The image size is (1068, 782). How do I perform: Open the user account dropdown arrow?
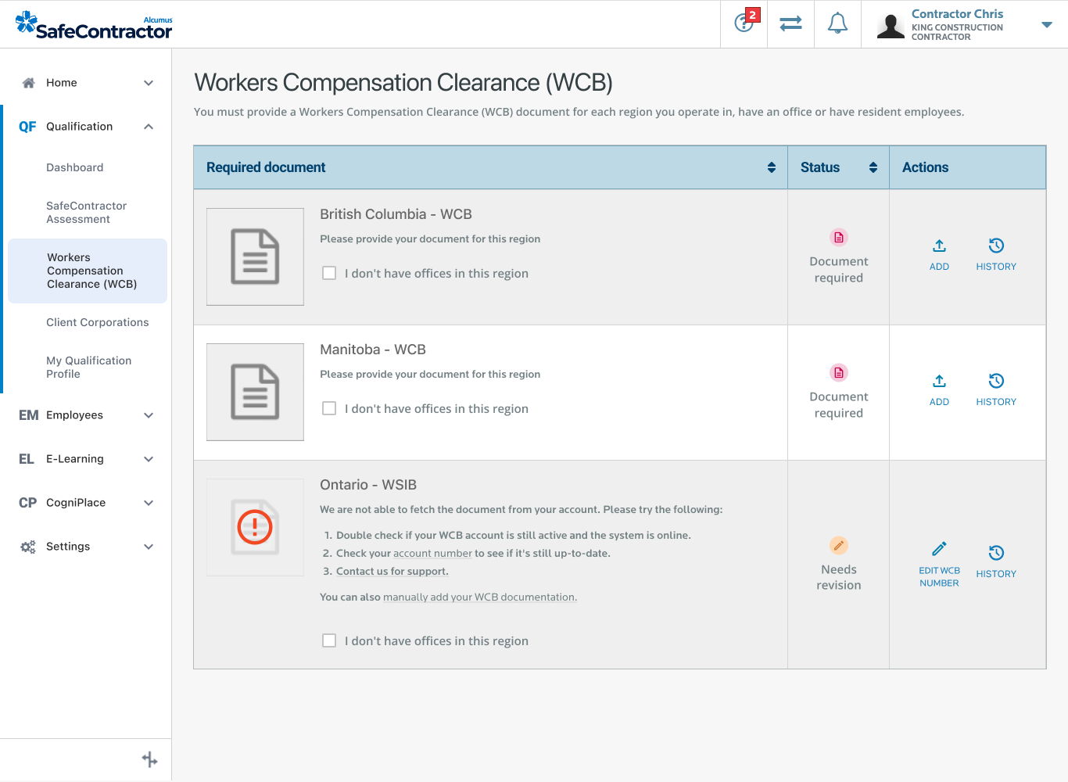pyautogui.click(x=1047, y=25)
